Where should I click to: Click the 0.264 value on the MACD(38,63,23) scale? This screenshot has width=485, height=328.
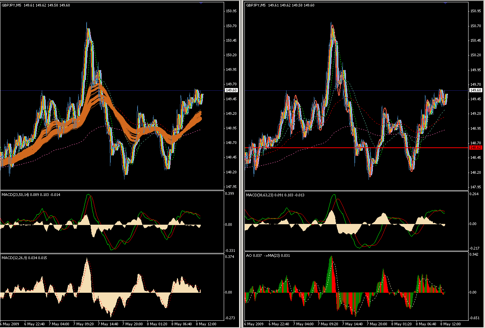[x=475, y=194]
